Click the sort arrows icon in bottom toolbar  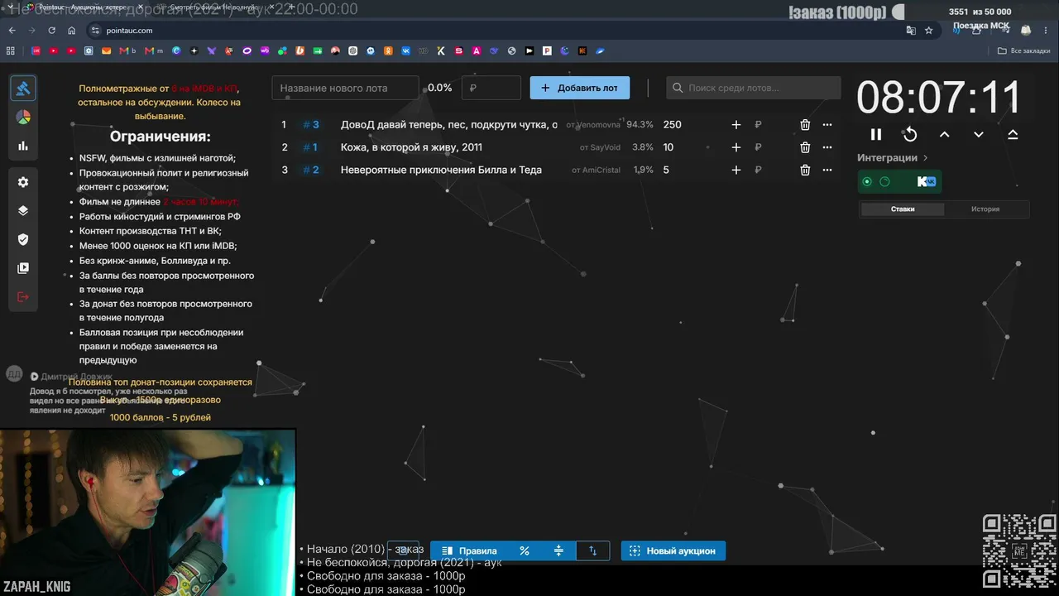point(592,550)
